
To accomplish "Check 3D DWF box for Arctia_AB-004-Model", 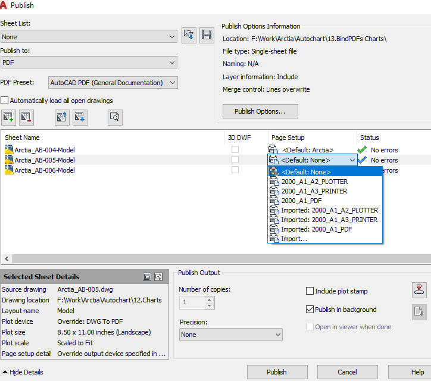I will 235,149.
